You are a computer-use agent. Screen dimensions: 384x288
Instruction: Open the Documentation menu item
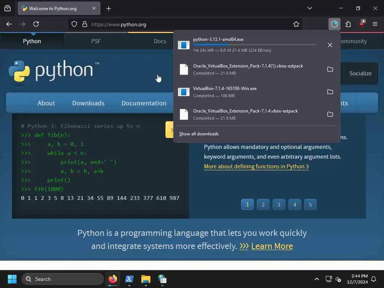[x=144, y=103]
